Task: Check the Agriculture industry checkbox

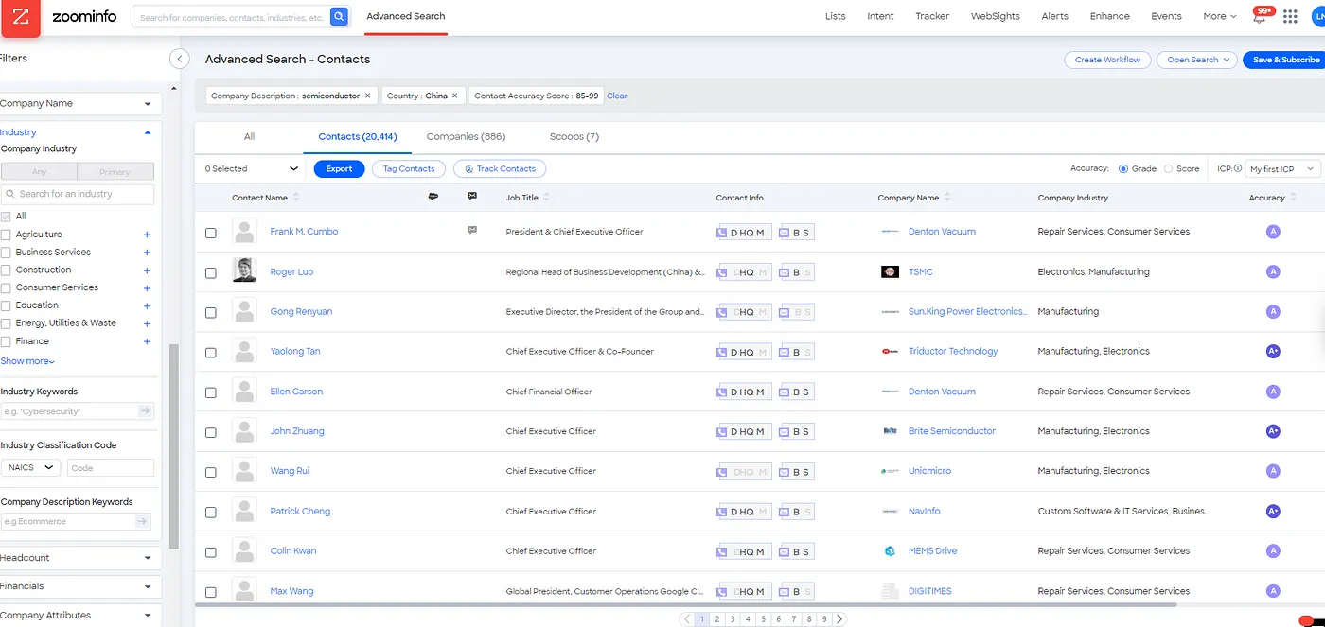Action: [7, 235]
